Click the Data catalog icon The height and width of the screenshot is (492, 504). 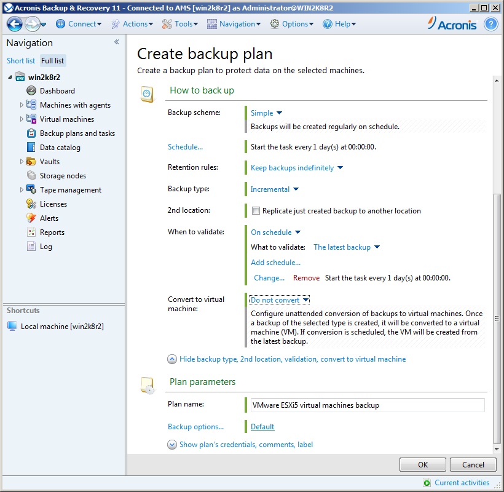click(31, 147)
